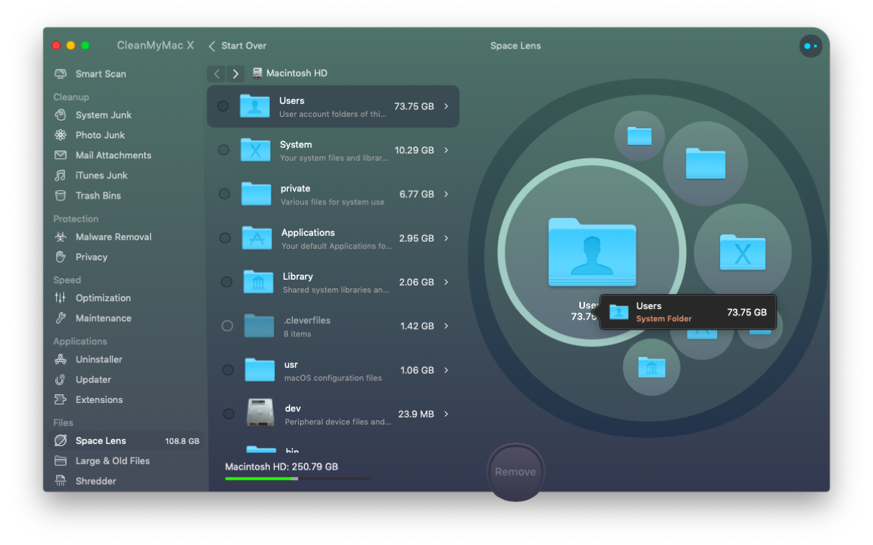The height and width of the screenshot is (545, 873).
Task: Expand the Library folder row
Action: tap(447, 282)
